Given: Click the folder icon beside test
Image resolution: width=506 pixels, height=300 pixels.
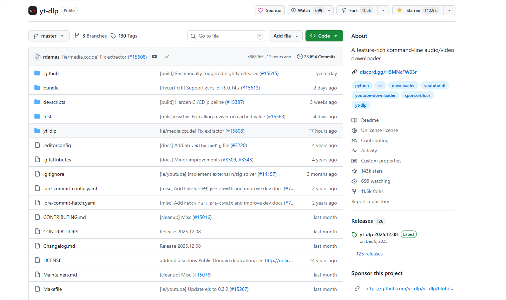Looking at the screenshot, I should coord(37,116).
